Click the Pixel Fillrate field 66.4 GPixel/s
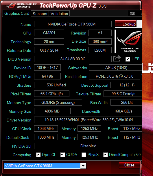Image resolution: width=153 pixels, height=176 pixels. [52, 94]
